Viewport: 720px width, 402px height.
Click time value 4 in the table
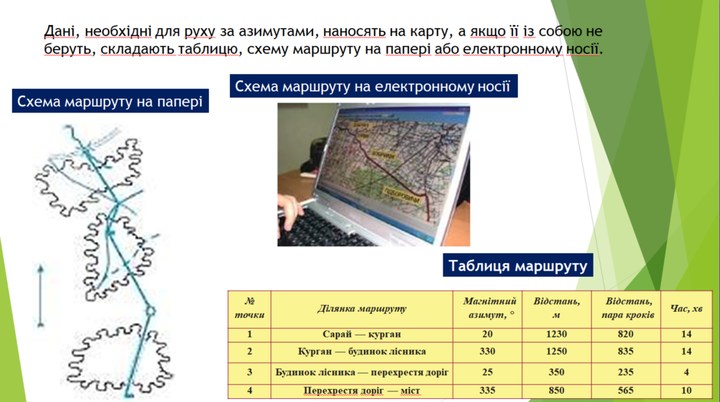686,373
